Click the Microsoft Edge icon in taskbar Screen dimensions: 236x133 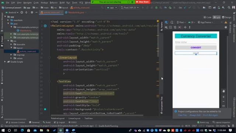point(22,130)
